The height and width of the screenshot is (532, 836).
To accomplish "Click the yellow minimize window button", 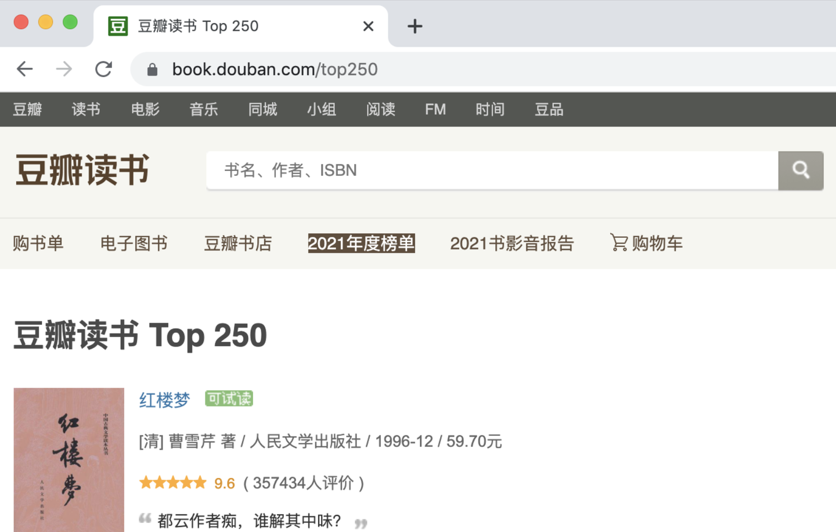I will click(45, 22).
